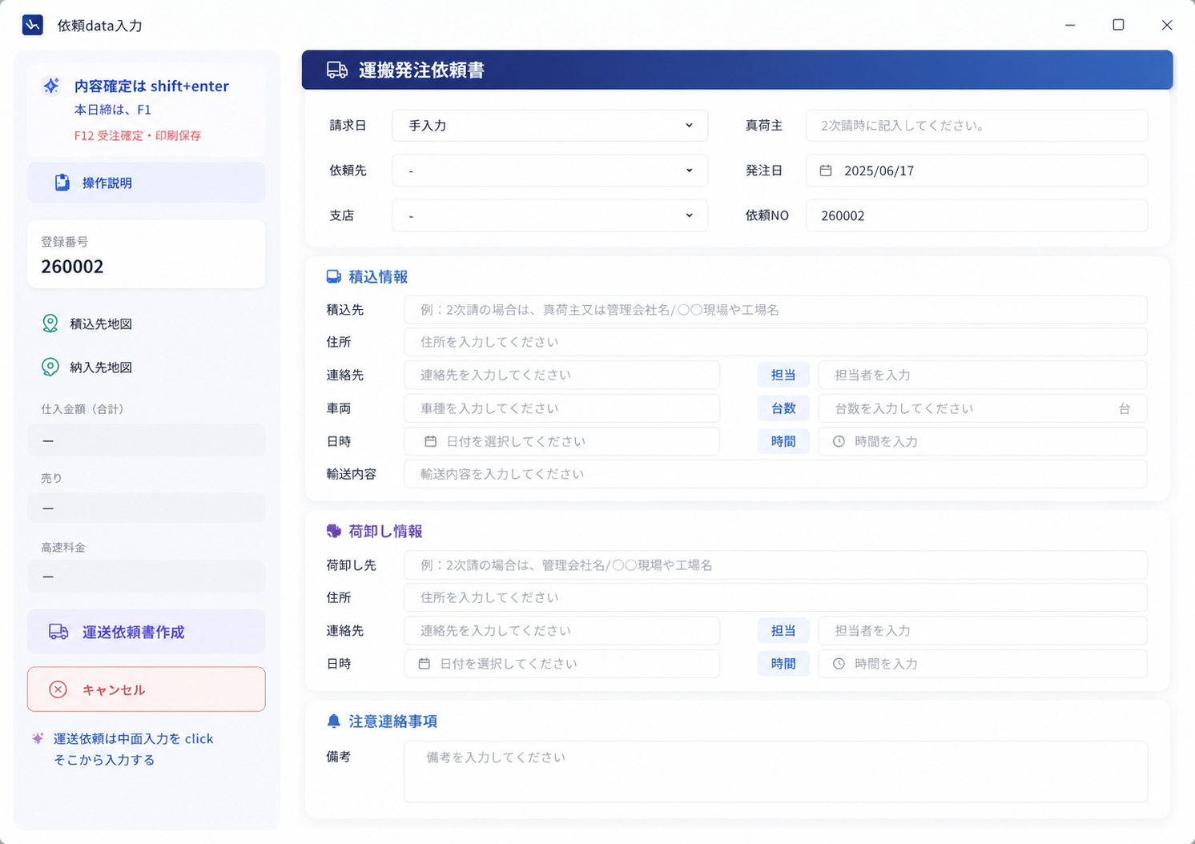Click clock icon in 荷卸し情報 時間 field
1195x844 pixels.
coord(839,664)
